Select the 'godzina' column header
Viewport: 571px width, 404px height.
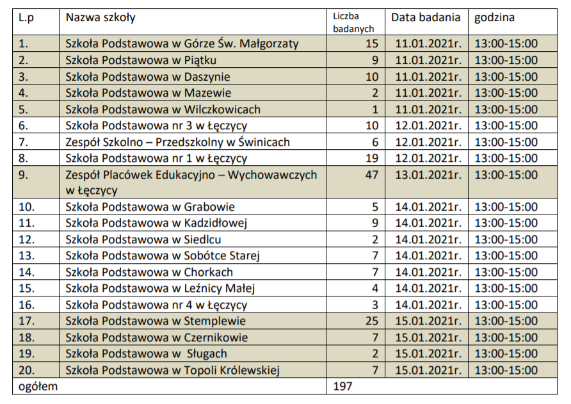point(494,18)
